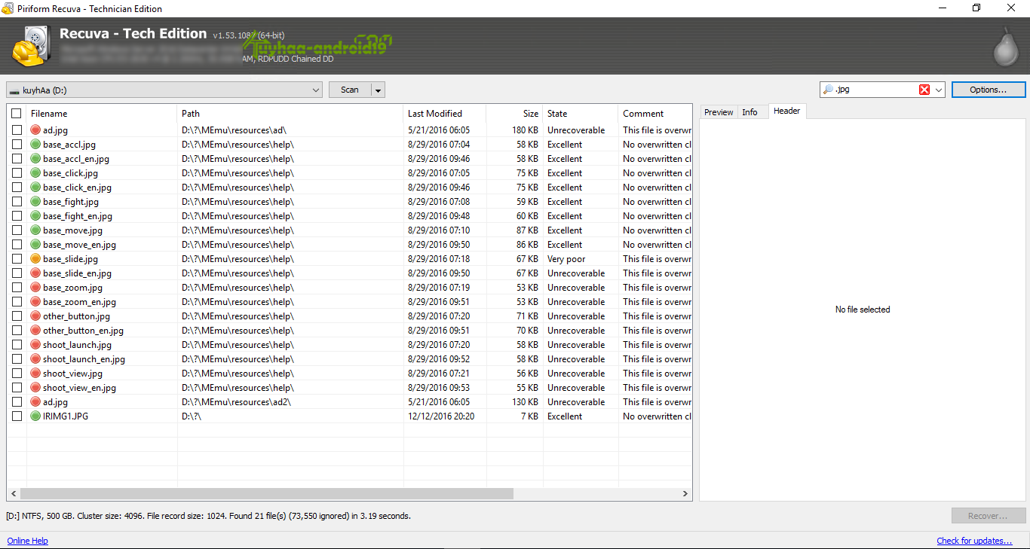Click green status dot of IRIMG1.JPG
1030x549 pixels.
pyautogui.click(x=35, y=416)
